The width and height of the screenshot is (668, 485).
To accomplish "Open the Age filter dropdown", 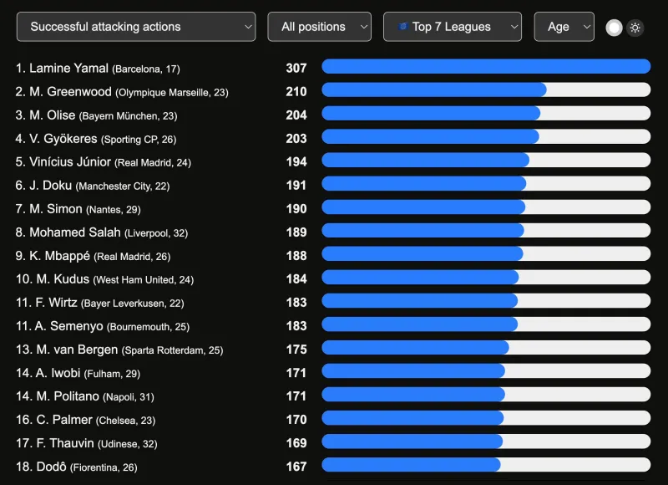I will pyautogui.click(x=564, y=27).
